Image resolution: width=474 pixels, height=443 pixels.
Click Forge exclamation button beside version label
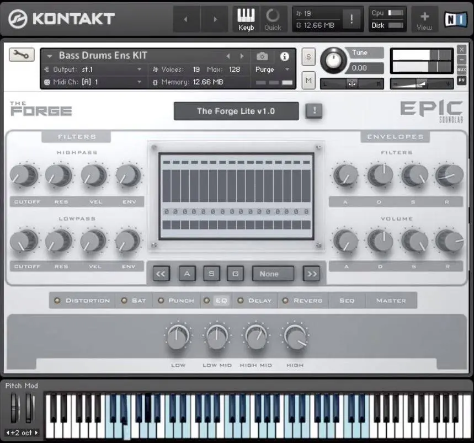pos(314,110)
